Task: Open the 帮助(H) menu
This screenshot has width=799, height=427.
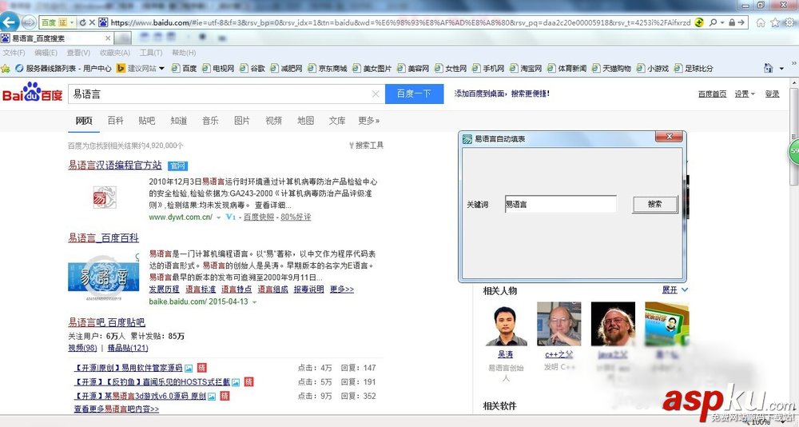Action: point(184,53)
